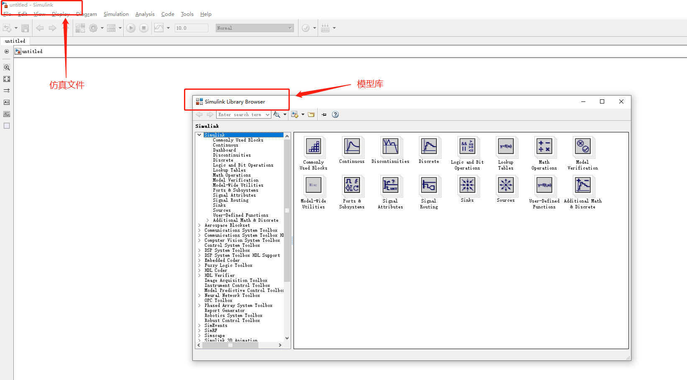Collapse the Simulink tree node
This screenshot has width=687, height=380.
click(199, 135)
